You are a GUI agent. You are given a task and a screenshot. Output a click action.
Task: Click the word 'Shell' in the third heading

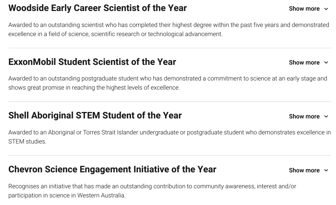[19, 115]
